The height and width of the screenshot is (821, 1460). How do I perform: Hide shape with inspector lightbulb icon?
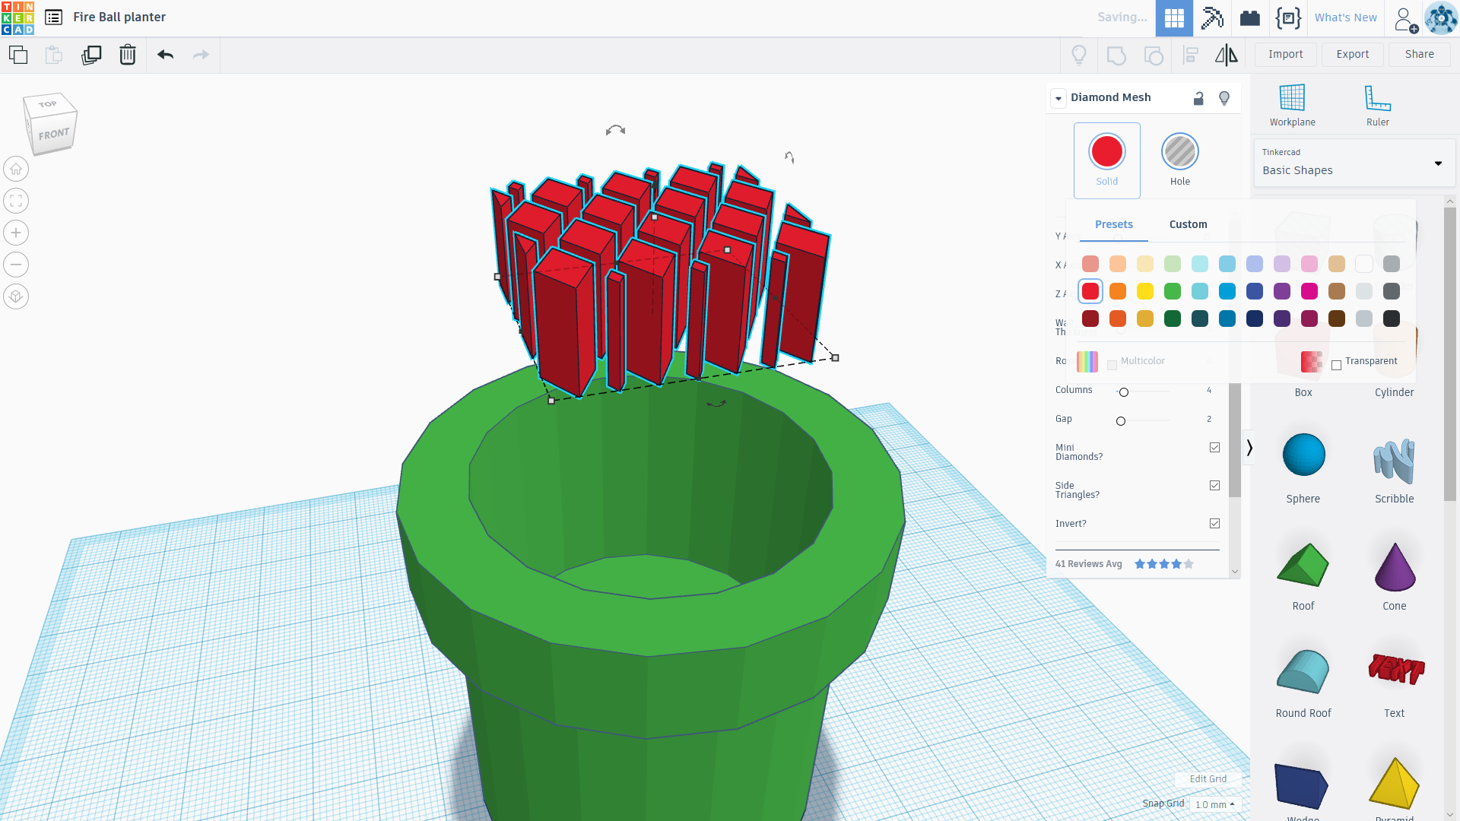coord(1224,98)
